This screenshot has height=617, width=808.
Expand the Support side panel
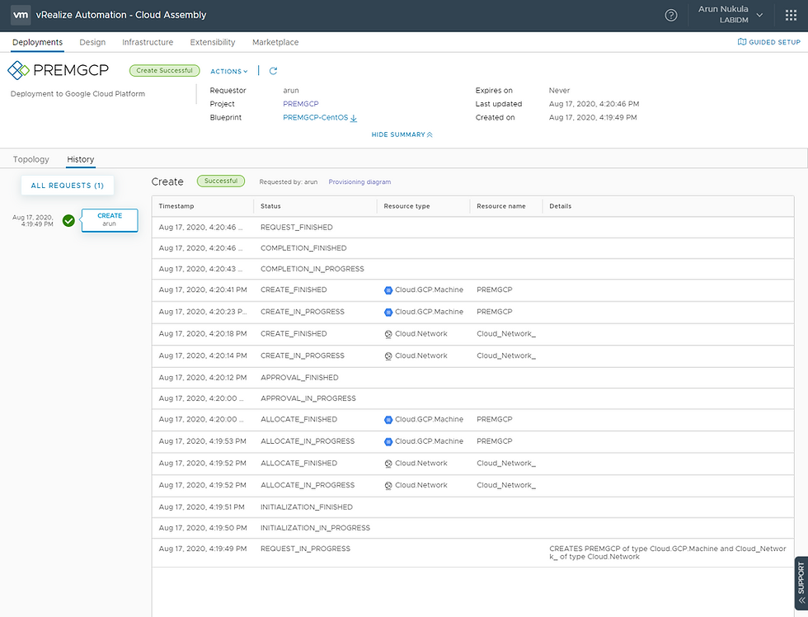(801, 583)
